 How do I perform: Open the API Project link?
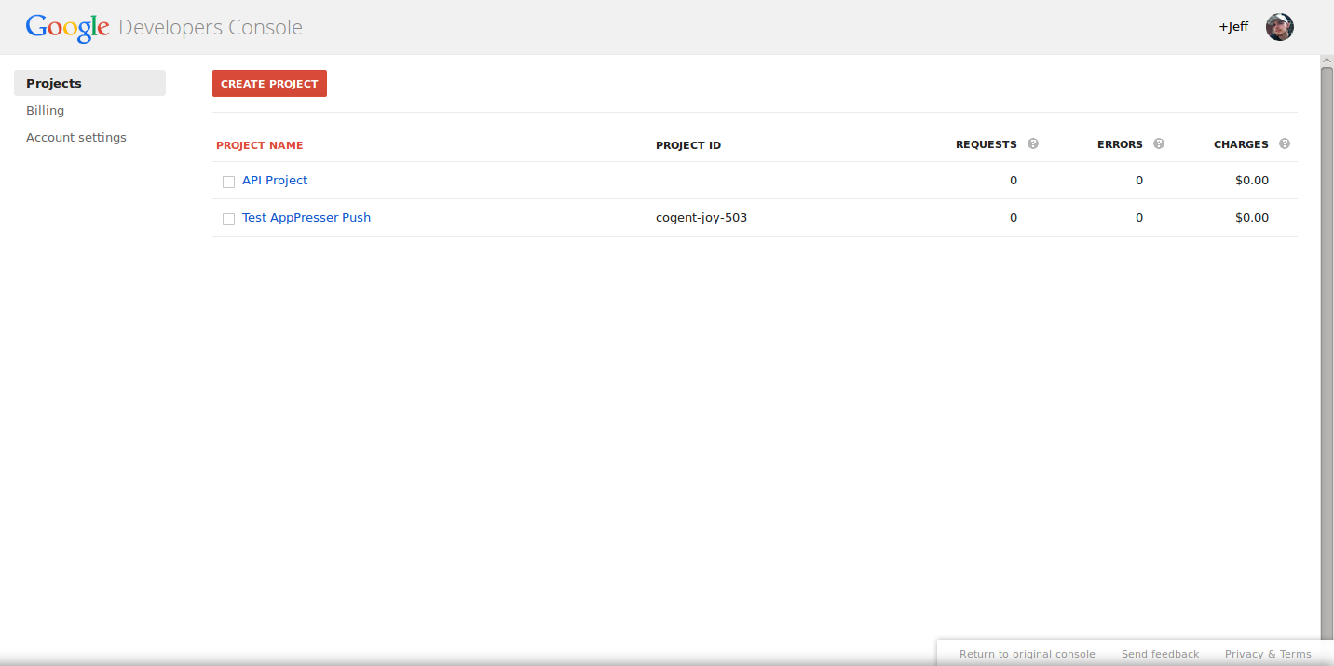275,180
